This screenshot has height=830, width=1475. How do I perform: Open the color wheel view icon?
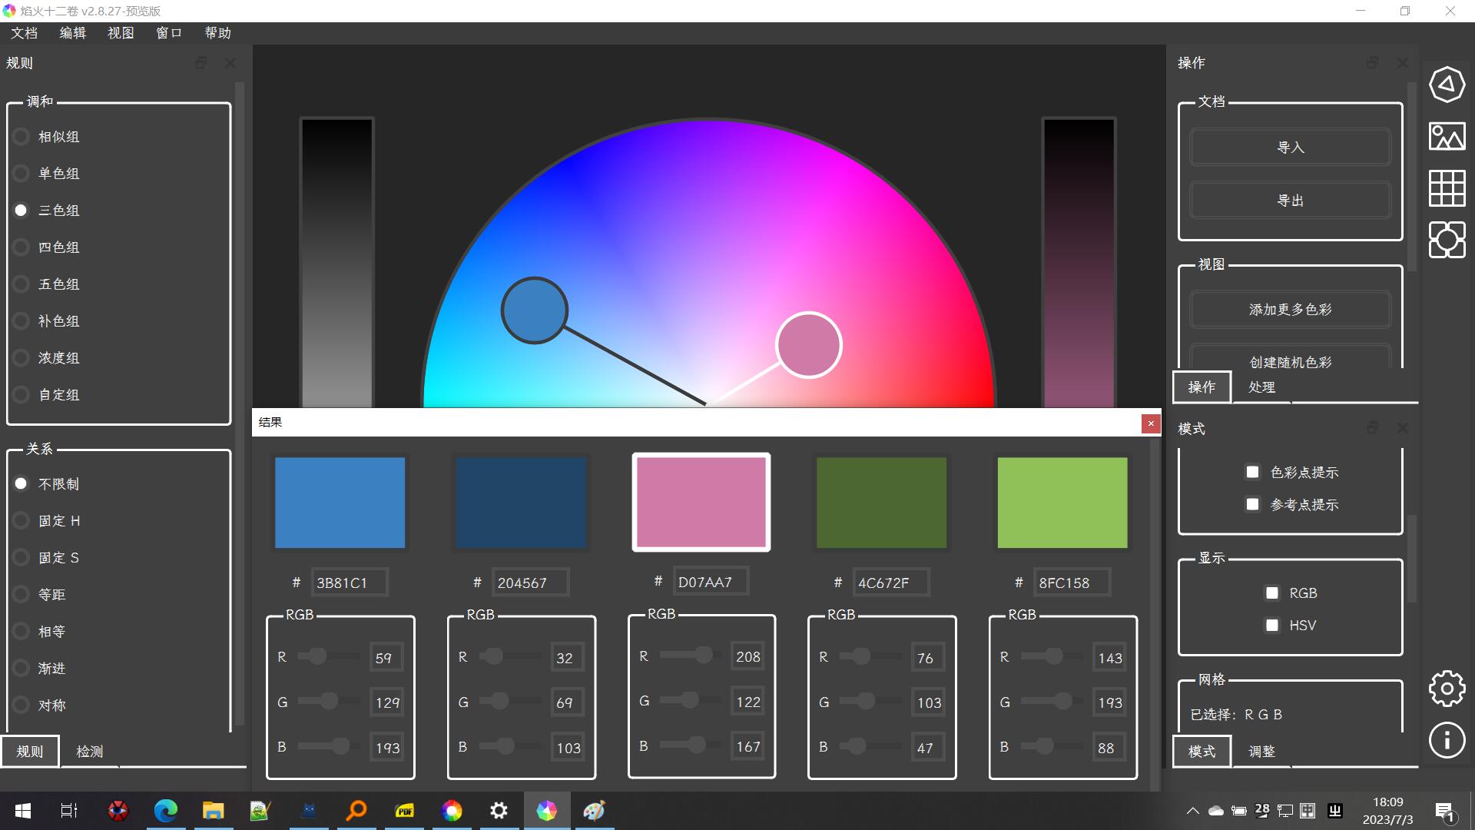coord(1447,84)
